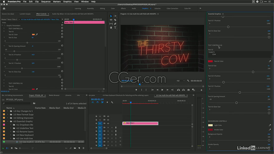Viewport: 274px width, 154px height.
Task: Export frame with camera icon
Action: click(189, 90)
